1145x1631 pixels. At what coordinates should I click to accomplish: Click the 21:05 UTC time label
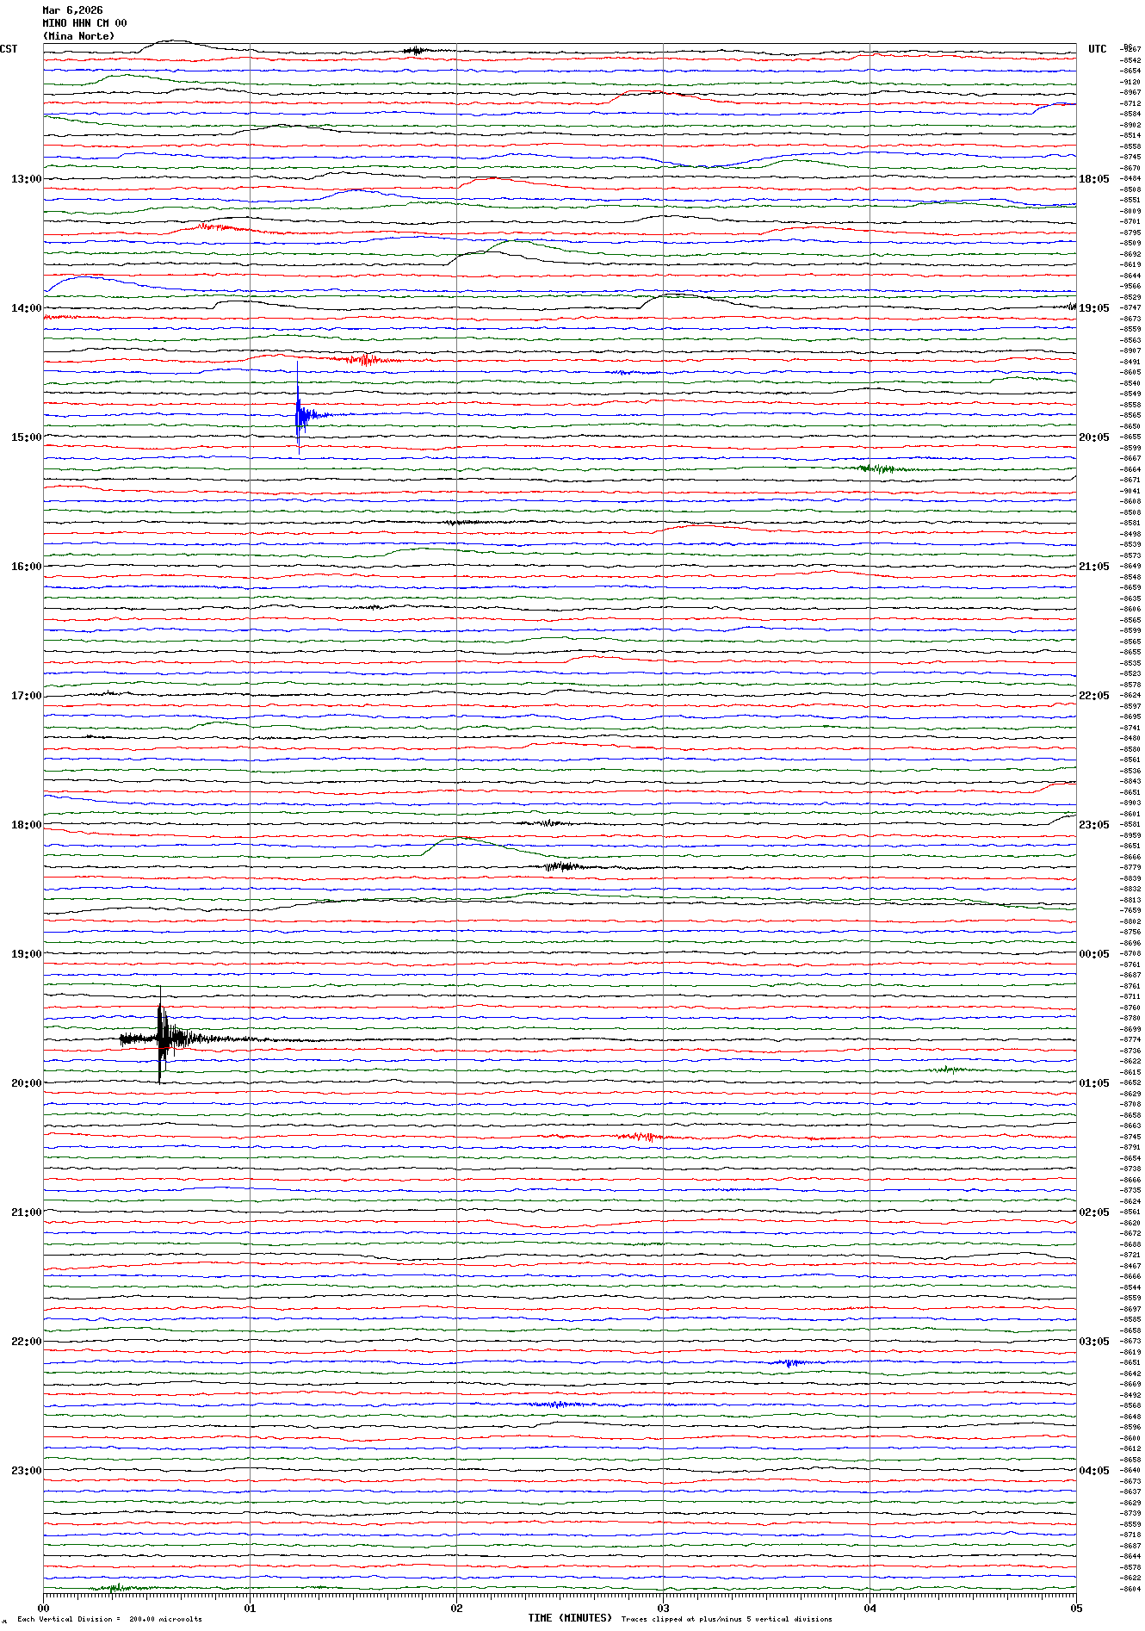tap(1093, 567)
